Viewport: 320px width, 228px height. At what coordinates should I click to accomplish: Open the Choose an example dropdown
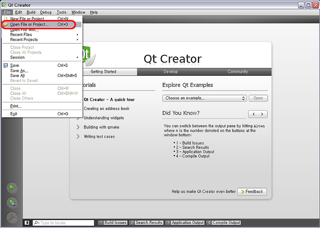(x=205, y=98)
